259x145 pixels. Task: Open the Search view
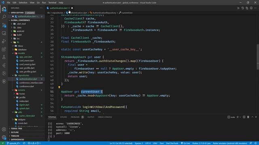4,17
